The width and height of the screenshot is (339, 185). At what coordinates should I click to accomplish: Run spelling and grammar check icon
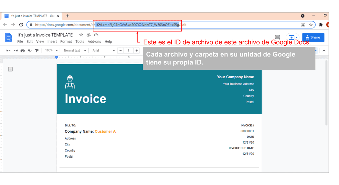(x=30, y=51)
